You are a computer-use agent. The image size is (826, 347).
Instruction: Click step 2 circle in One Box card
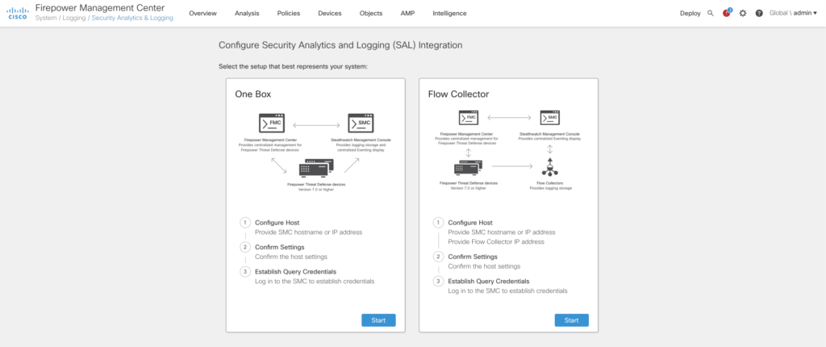[245, 247]
